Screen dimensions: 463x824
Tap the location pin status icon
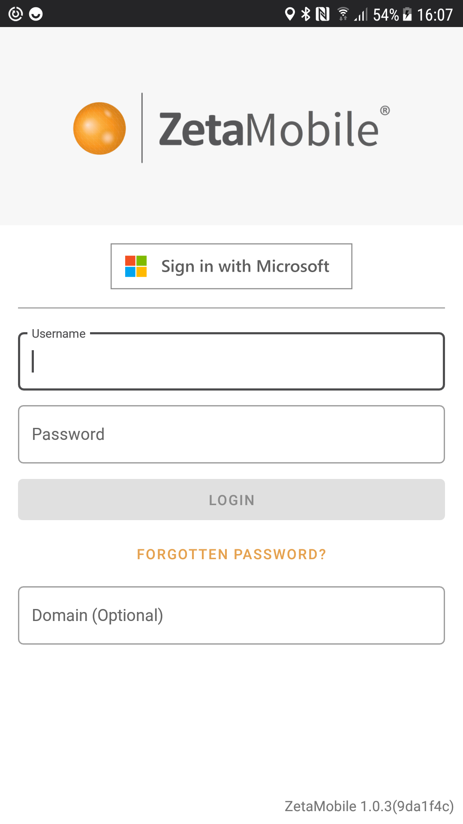coord(290,14)
